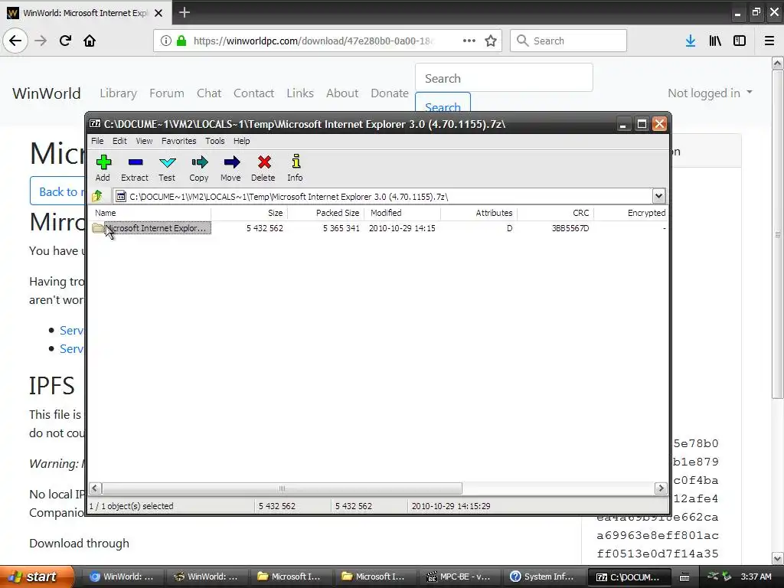Toggle the browser sidebar icon
Viewport: 784px width, 588px height.
(740, 41)
